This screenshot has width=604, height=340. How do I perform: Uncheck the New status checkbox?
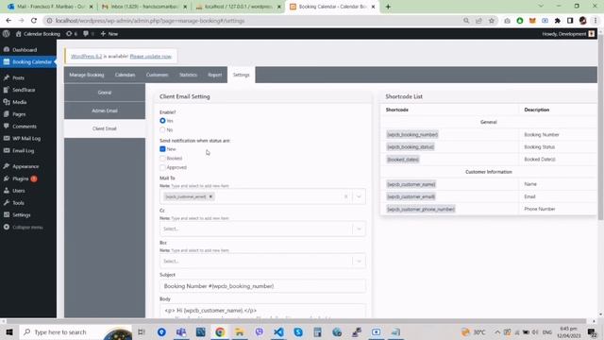pos(162,149)
